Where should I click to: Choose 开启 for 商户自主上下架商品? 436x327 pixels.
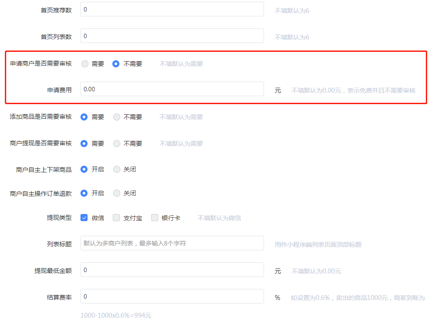click(x=84, y=169)
